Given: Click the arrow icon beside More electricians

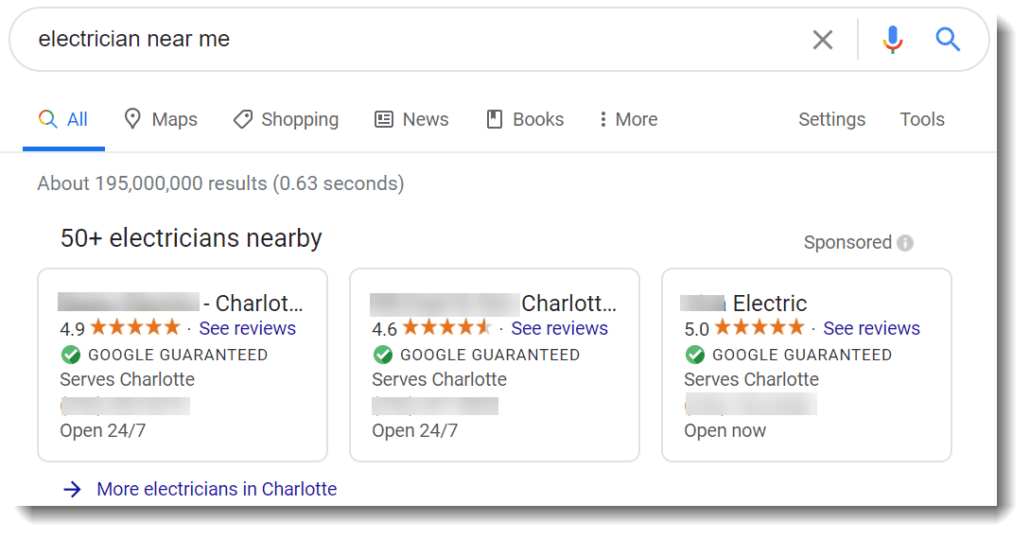Looking at the screenshot, I should 72,489.
